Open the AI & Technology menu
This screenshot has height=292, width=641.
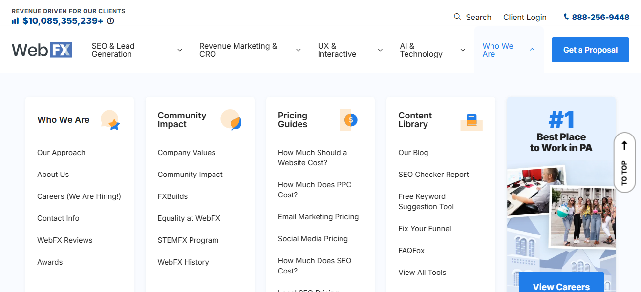point(421,50)
